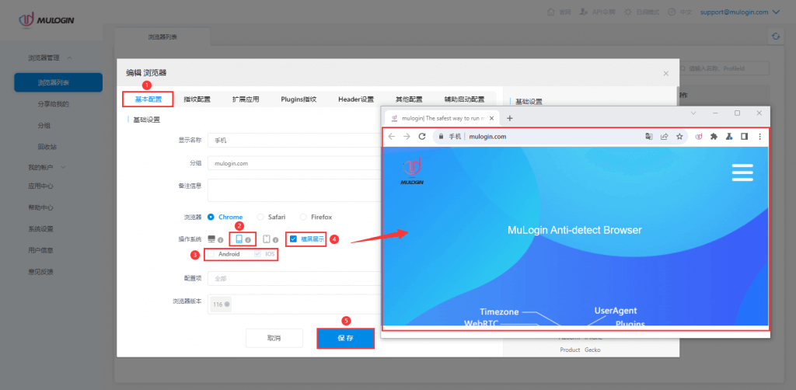
Task: Open 回收站 in the sidebar
Action: coord(47,147)
